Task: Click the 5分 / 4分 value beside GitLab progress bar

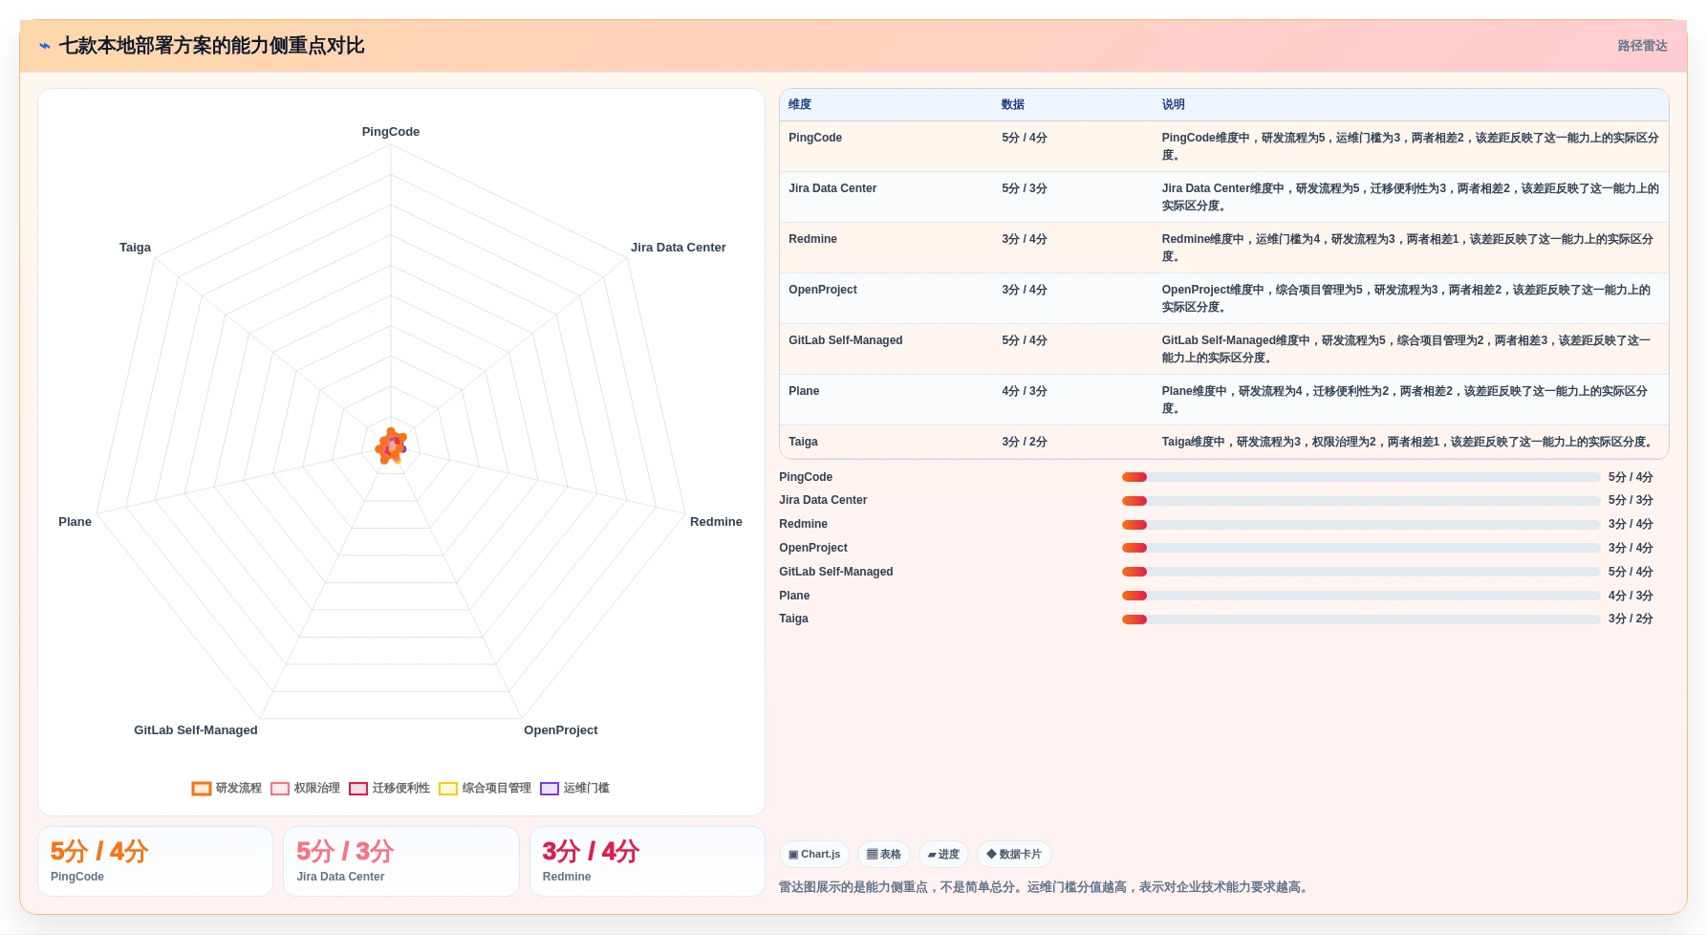Action: [1631, 572]
